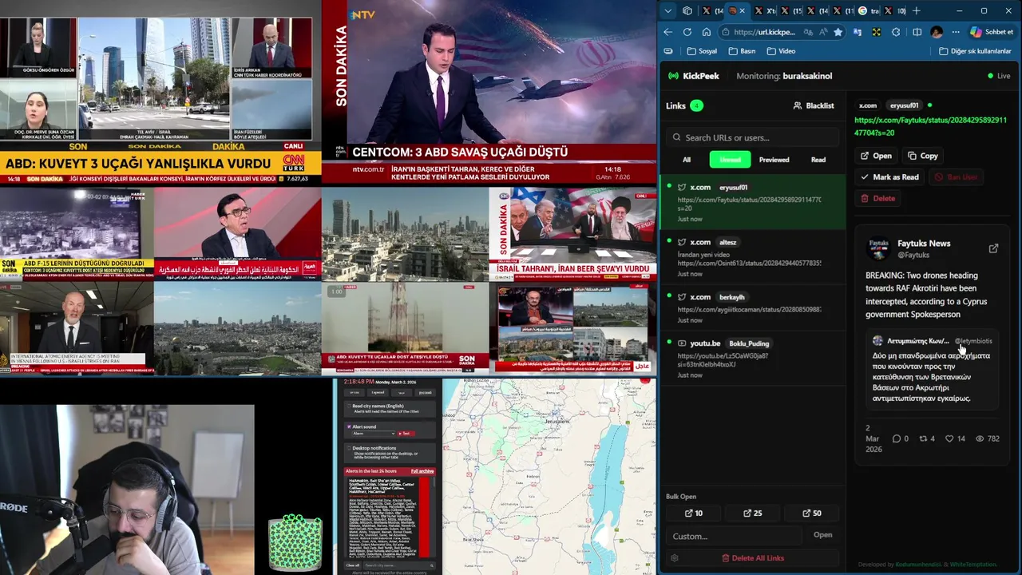Select the Read filter tab
The image size is (1022, 575).
click(x=818, y=160)
